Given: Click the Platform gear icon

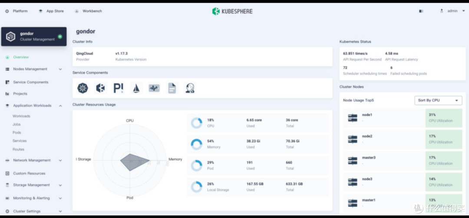Looking at the screenshot, I should coord(7,11).
